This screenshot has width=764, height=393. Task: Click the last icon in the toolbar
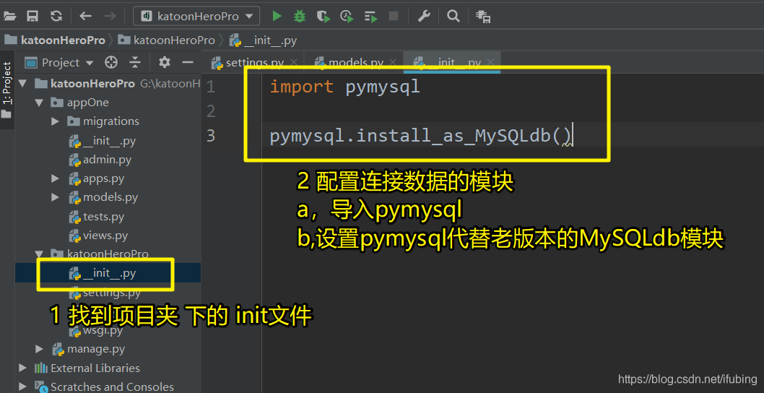[x=483, y=17]
